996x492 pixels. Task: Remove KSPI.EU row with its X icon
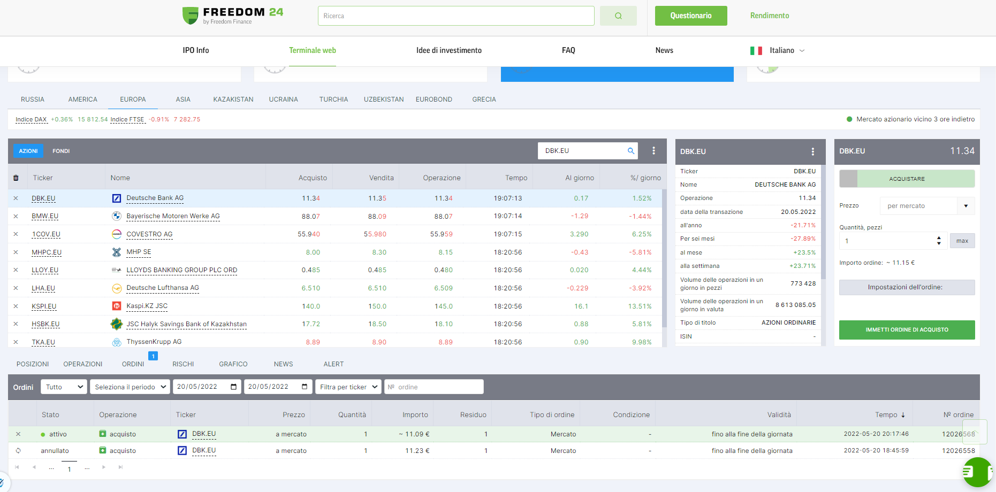click(16, 306)
